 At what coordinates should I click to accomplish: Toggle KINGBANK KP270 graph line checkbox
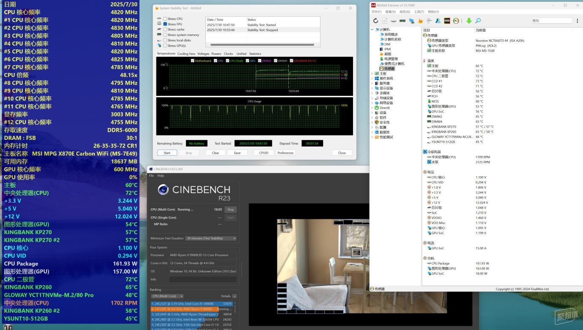click(x=291, y=60)
